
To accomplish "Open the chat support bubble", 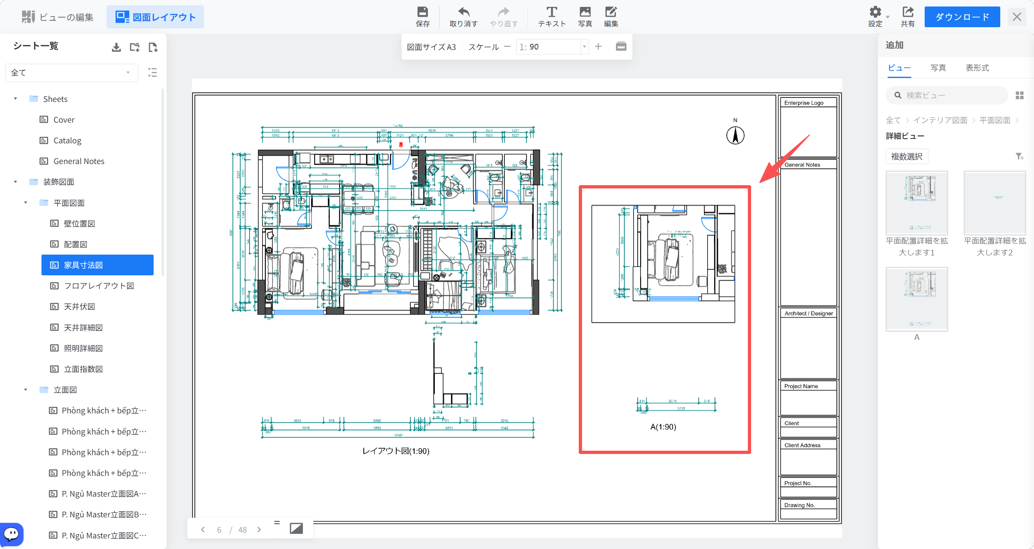I will tap(11, 534).
